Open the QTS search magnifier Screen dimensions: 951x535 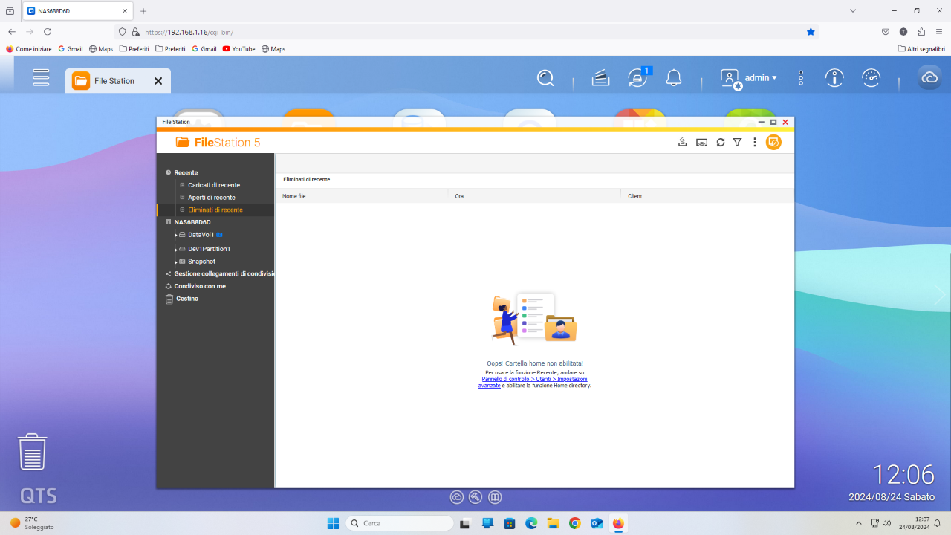coord(545,78)
